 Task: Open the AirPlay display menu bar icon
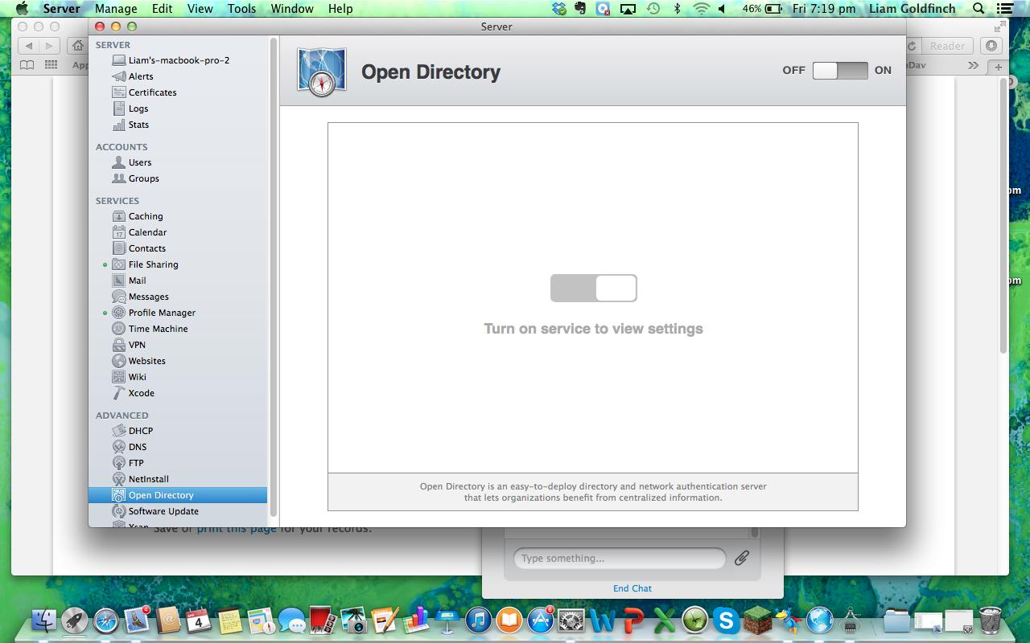[x=628, y=9]
